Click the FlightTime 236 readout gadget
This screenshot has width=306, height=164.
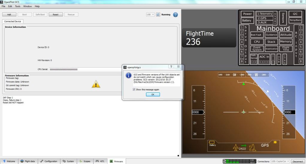click(209, 38)
